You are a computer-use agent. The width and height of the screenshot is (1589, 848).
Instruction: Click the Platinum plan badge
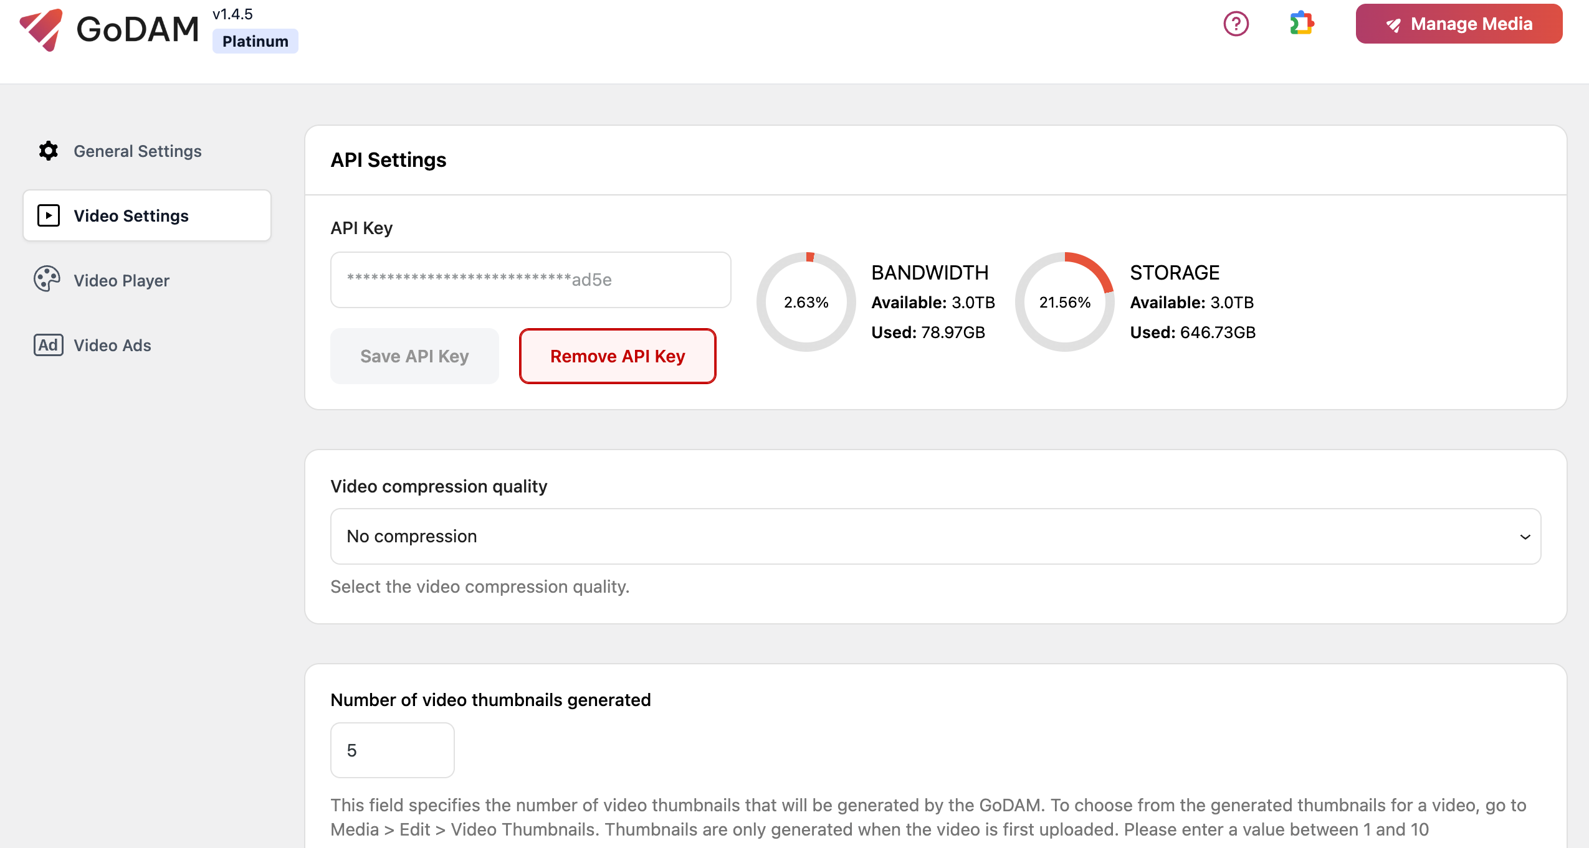[x=255, y=41]
